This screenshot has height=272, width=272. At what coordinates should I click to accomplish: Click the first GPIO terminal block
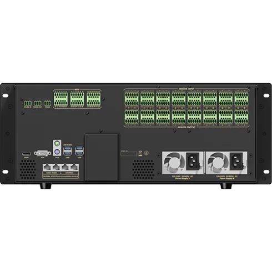pos(61,99)
